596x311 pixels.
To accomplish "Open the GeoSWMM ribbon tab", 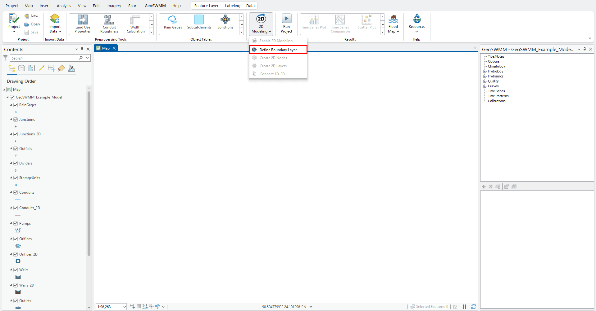I will click(155, 6).
